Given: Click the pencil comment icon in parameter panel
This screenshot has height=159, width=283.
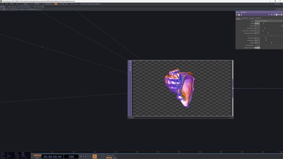Looking at the screenshot, I should [x=269, y=15].
